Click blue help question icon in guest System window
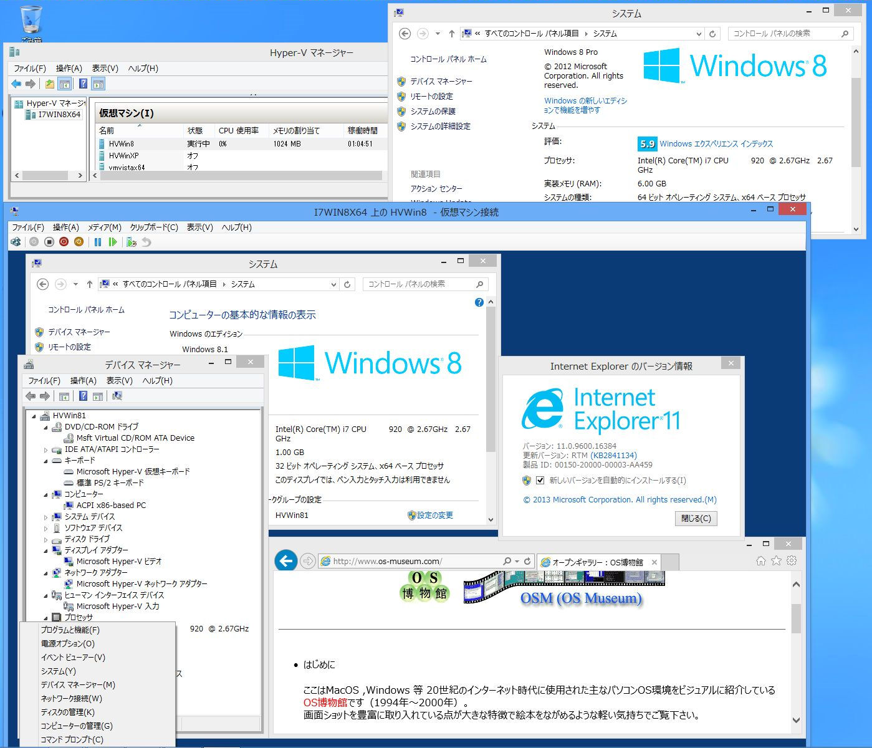 pyautogui.click(x=479, y=302)
